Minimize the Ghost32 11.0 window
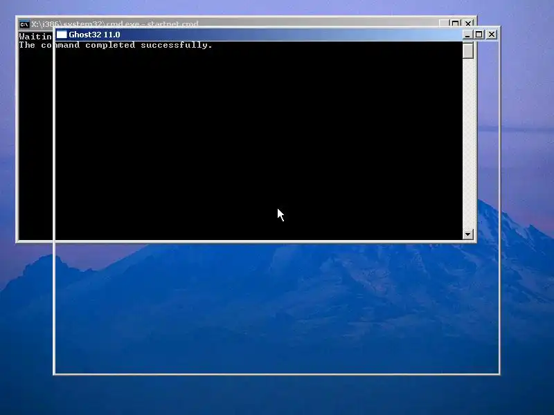The width and height of the screenshot is (554, 415). pyautogui.click(x=467, y=35)
